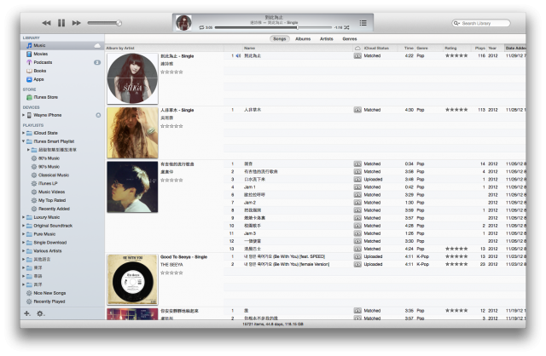
Task: Select the Jam 1 song row
Action: (x=375, y=187)
